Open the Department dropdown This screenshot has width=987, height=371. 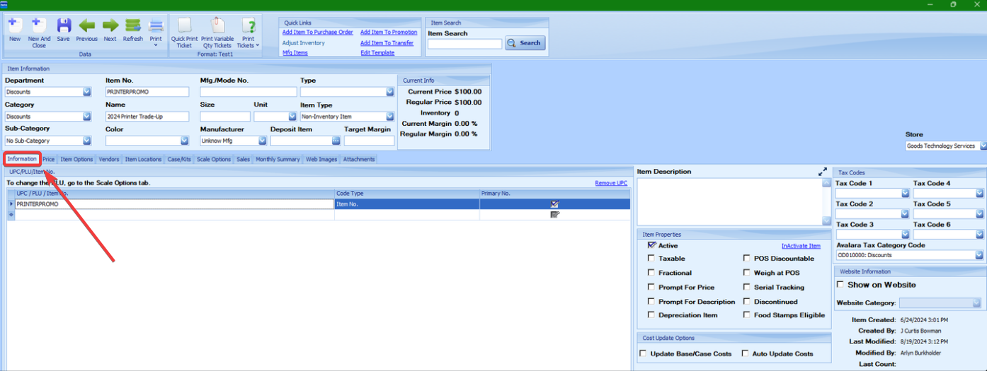pos(86,92)
